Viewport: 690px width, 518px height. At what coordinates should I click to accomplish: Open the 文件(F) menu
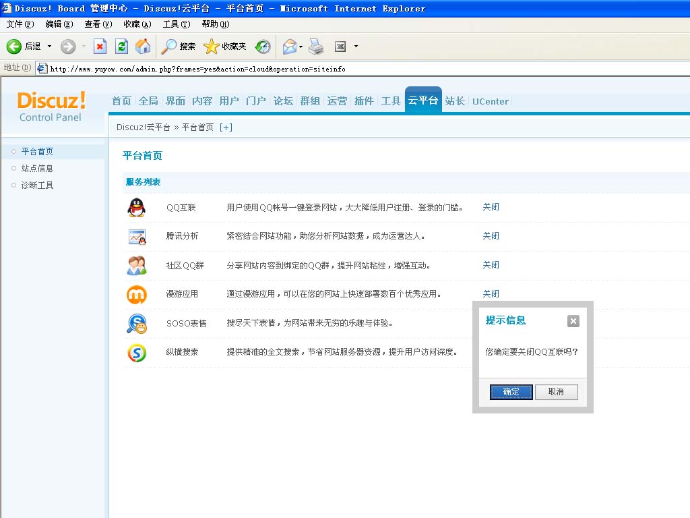pos(20,24)
